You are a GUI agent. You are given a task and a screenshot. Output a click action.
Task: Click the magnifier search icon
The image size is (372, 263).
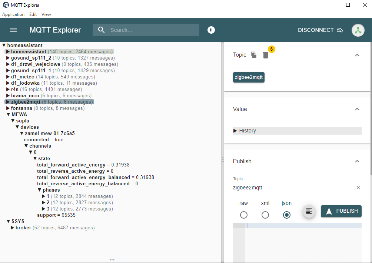click(101, 30)
